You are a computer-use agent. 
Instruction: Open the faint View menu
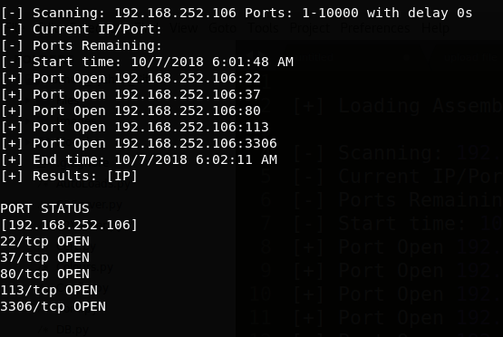(x=183, y=28)
